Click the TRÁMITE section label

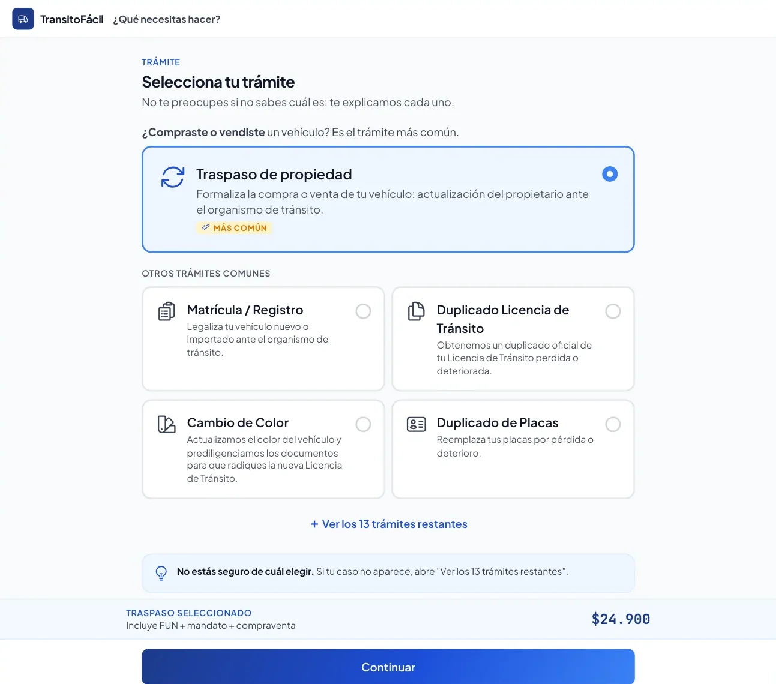click(x=161, y=62)
